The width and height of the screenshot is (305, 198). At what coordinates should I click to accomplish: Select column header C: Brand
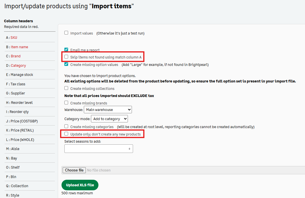tap(13, 56)
